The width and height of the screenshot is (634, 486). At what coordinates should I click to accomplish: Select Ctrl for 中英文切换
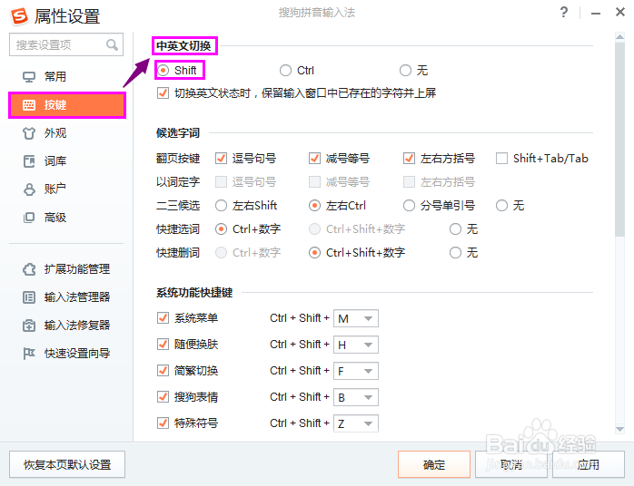(x=285, y=70)
